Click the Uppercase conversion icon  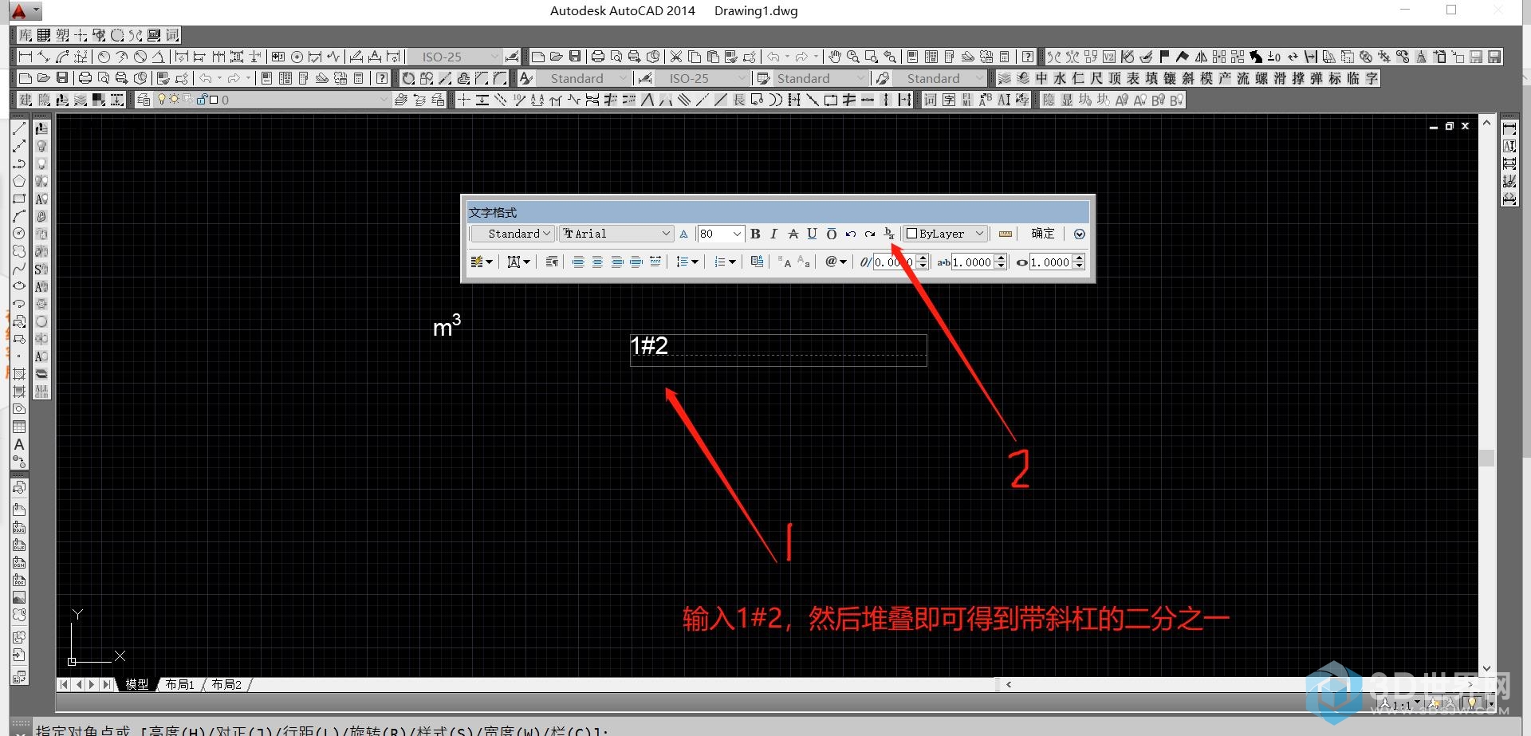click(786, 262)
